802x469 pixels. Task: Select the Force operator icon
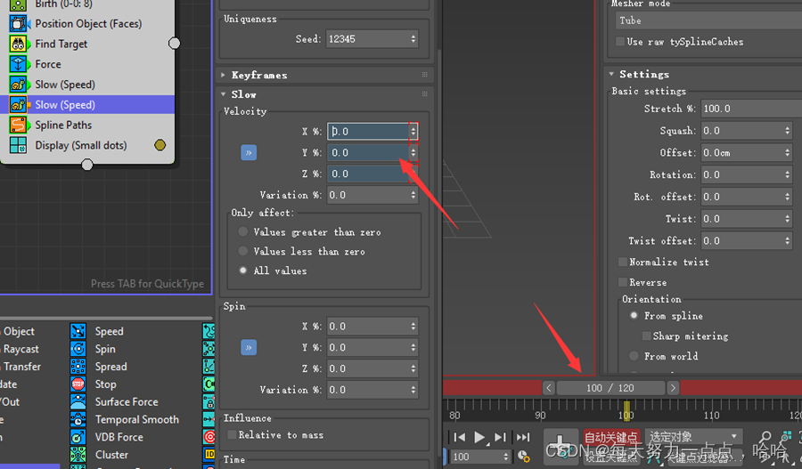coord(18,64)
